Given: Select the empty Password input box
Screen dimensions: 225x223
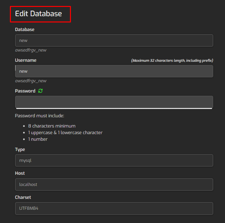Looking at the screenshot, I should pyautogui.click(x=114, y=102).
